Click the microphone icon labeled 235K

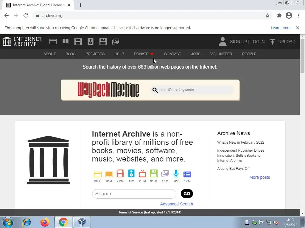click(x=176, y=173)
